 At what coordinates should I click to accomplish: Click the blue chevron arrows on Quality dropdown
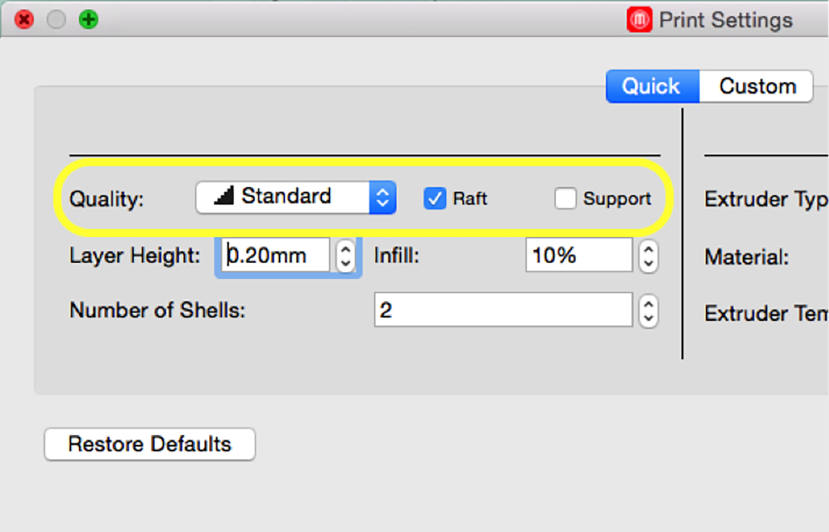tap(383, 198)
